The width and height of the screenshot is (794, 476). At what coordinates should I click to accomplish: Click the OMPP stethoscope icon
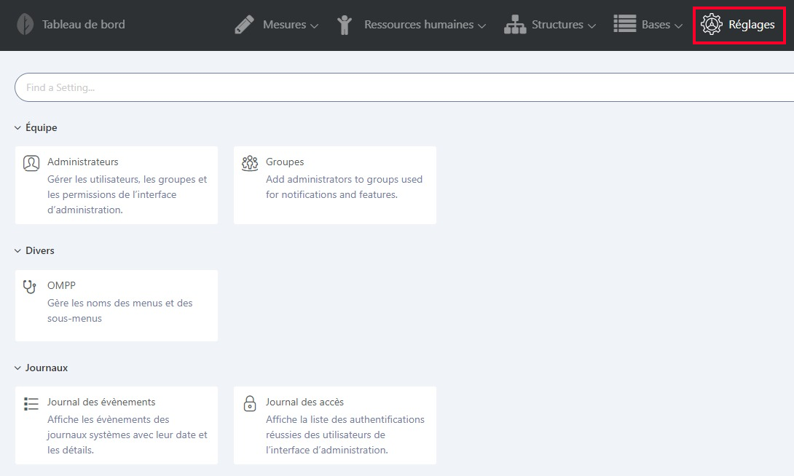coord(31,287)
